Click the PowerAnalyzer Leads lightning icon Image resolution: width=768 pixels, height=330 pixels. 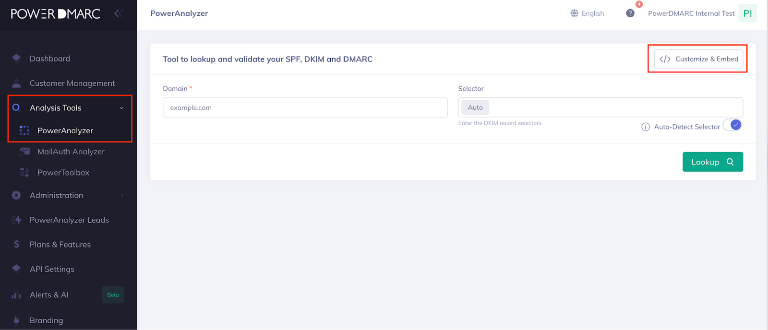(16, 220)
